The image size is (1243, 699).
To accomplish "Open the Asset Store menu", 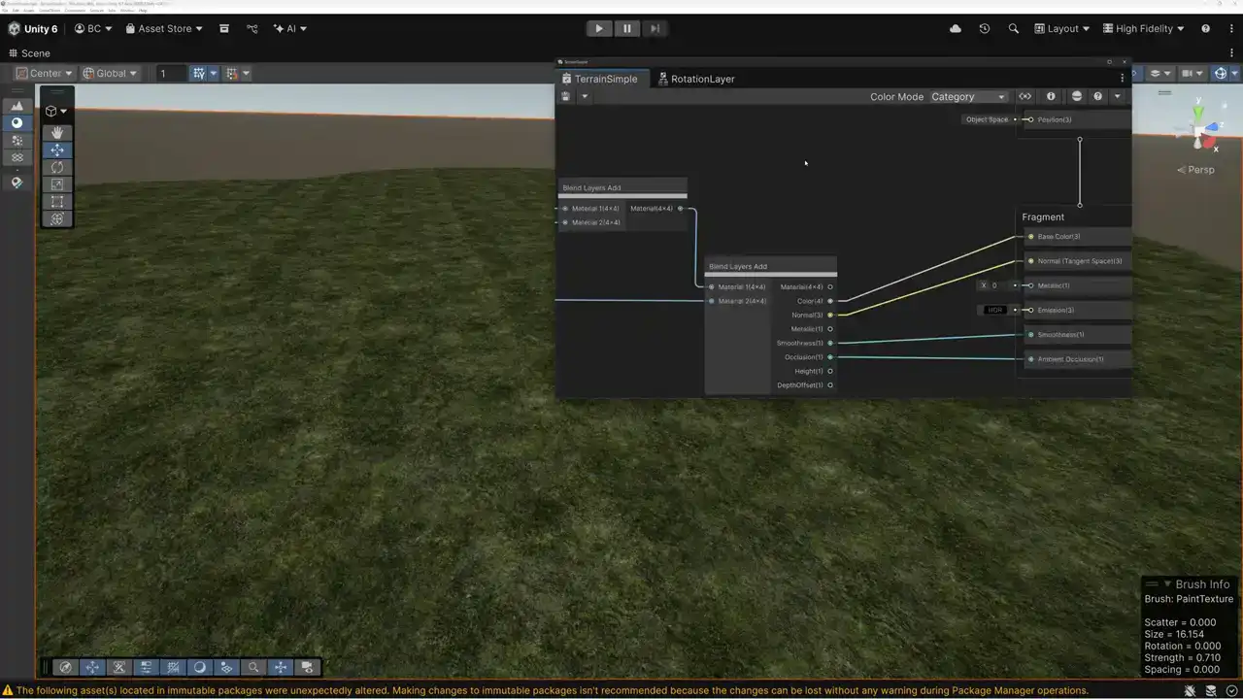I will coord(164,29).
